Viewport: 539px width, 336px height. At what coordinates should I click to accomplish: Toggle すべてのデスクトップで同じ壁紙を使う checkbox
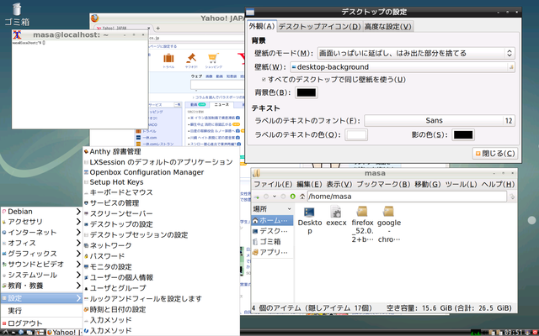[264, 80]
